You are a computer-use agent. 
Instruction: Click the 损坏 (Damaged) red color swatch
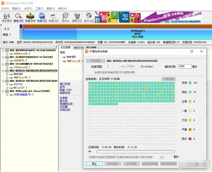tap(190, 139)
